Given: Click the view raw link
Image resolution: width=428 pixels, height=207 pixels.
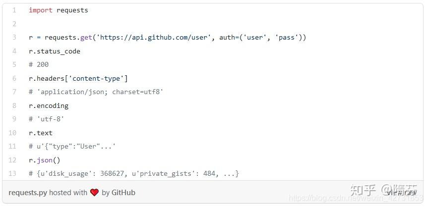Looking at the screenshot, I should coord(402,193).
